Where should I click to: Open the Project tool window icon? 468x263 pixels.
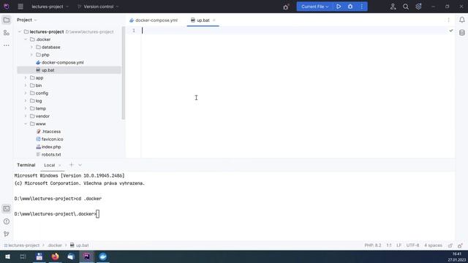7,20
